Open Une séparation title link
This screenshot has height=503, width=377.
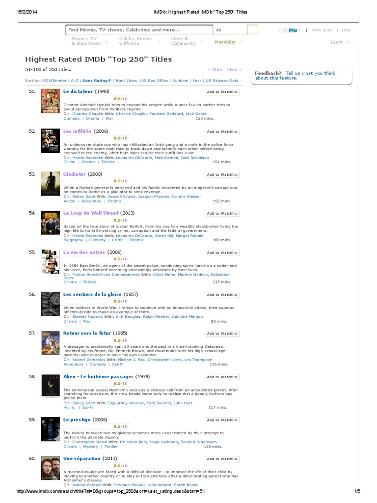click(82, 458)
